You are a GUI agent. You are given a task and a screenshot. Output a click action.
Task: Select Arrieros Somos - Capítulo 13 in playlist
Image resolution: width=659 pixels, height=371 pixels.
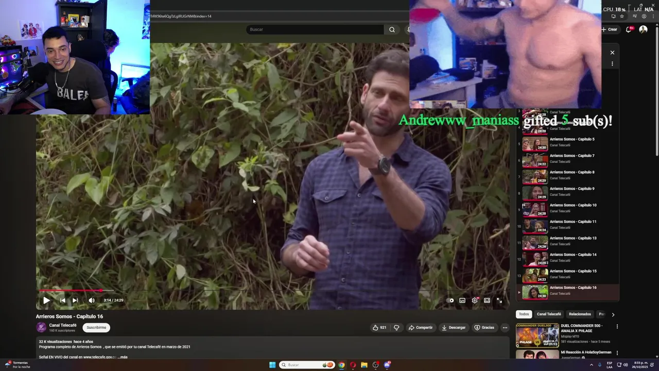(x=568, y=242)
